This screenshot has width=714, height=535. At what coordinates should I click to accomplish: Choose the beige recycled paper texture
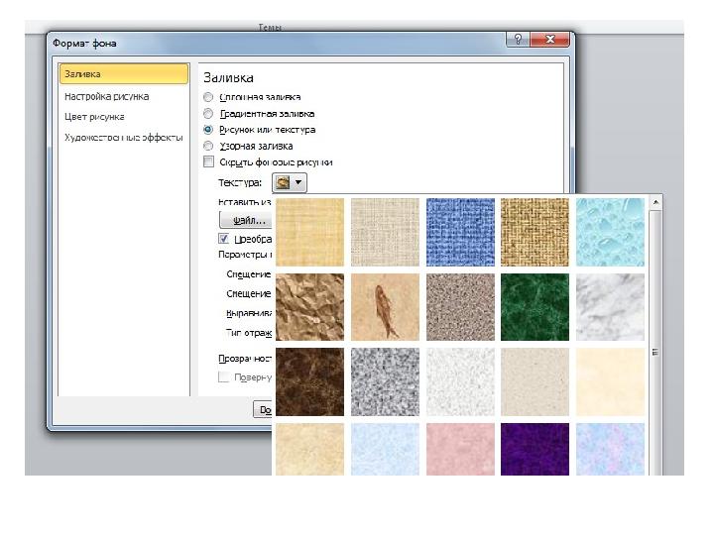click(x=535, y=382)
